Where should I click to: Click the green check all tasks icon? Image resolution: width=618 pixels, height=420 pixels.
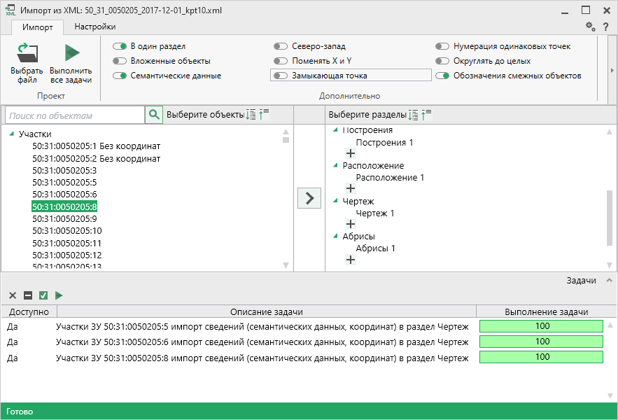pyautogui.click(x=43, y=295)
